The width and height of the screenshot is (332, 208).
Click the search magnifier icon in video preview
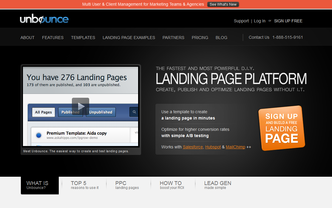(x=134, y=112)
